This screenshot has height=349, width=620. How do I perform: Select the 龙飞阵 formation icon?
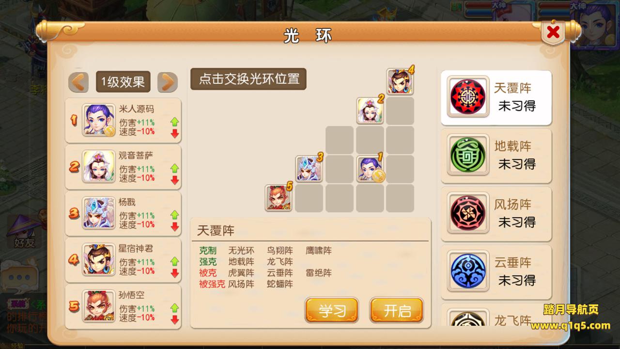tap(468, 318)
